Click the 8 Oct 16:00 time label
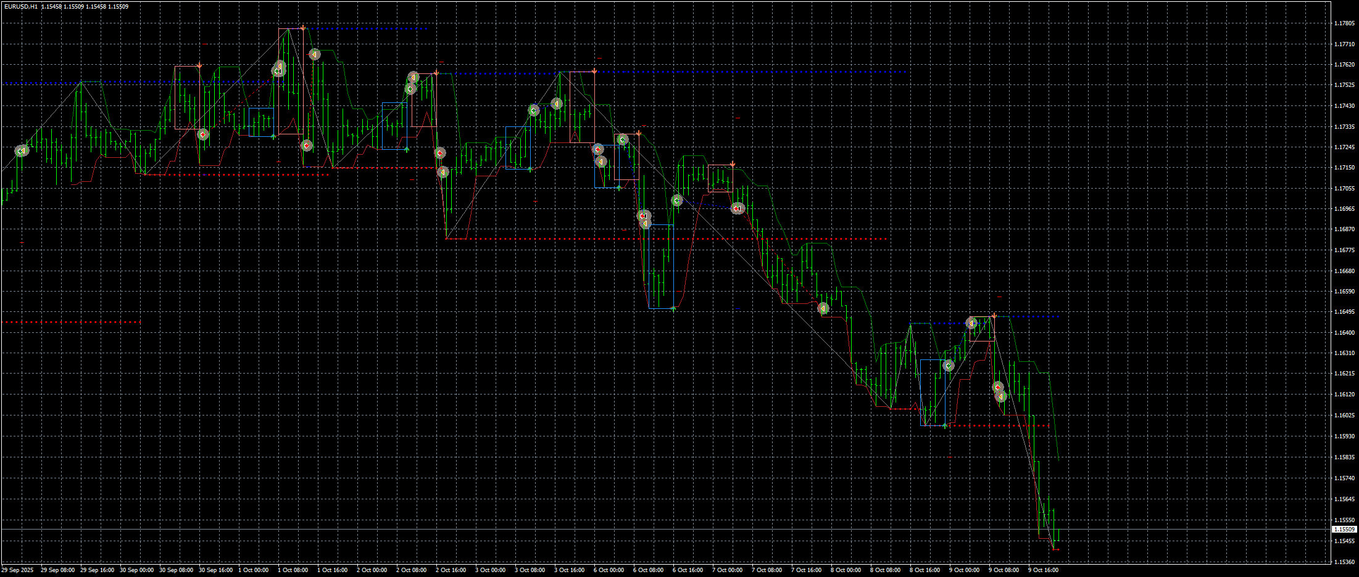The width and height of the screenshot is (1359, 577). 925,570
